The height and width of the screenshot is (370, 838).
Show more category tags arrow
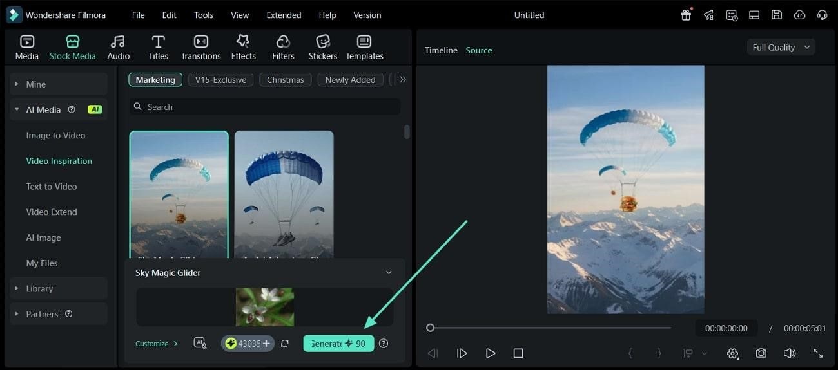pyautogui.click(x=403, y=80)
